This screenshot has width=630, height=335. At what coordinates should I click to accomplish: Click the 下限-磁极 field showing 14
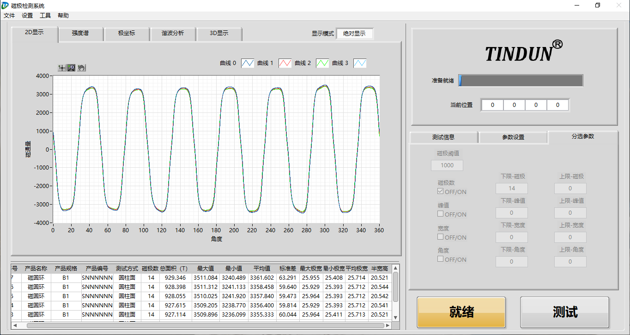[512, 188]
